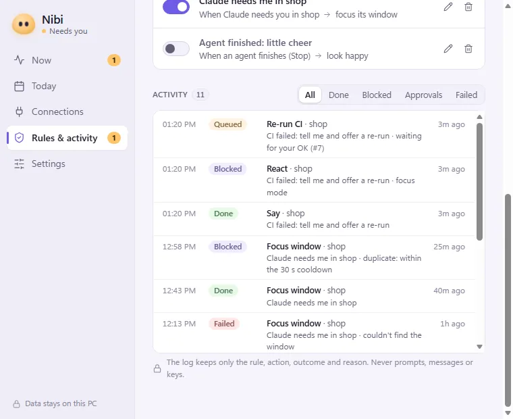This screenshot has width=513, height=419.
Task: Click 'duplicate: within the 30 s cooldown' text
Action: pyautogui.click(x=344, y=264)
